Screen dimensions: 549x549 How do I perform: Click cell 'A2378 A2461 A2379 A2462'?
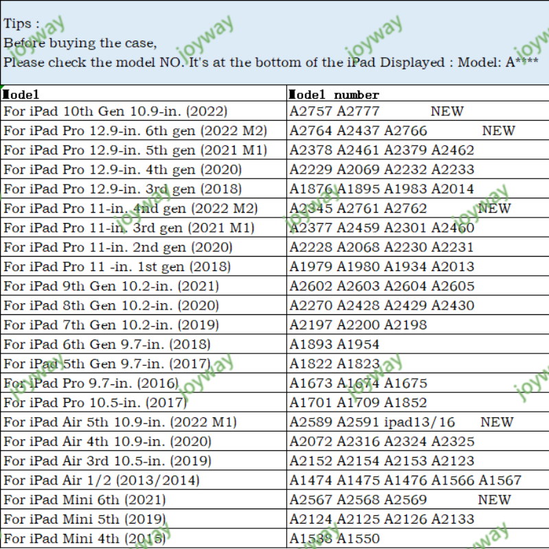418,150
